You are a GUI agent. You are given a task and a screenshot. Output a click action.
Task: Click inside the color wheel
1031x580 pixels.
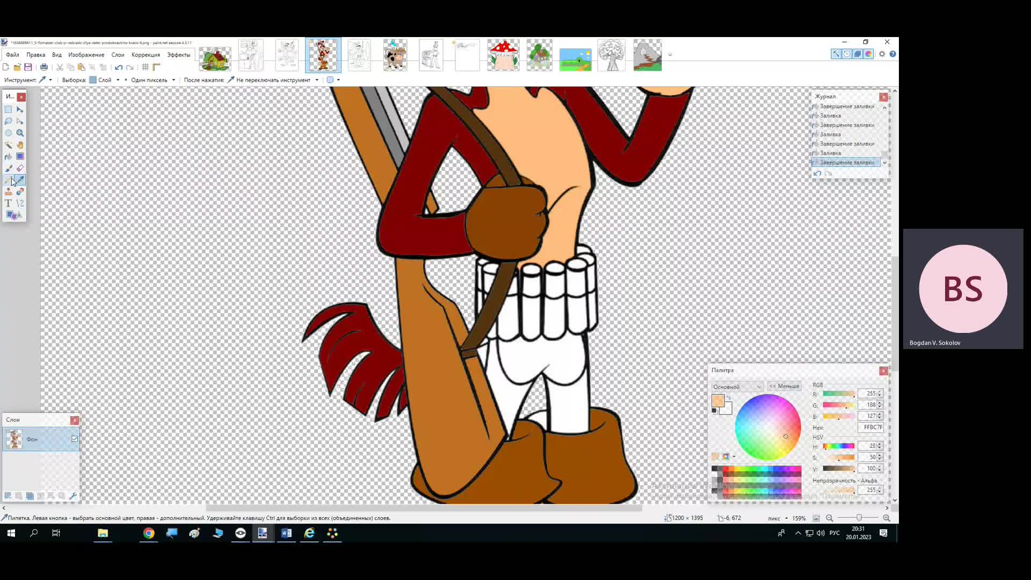point(768,427)
